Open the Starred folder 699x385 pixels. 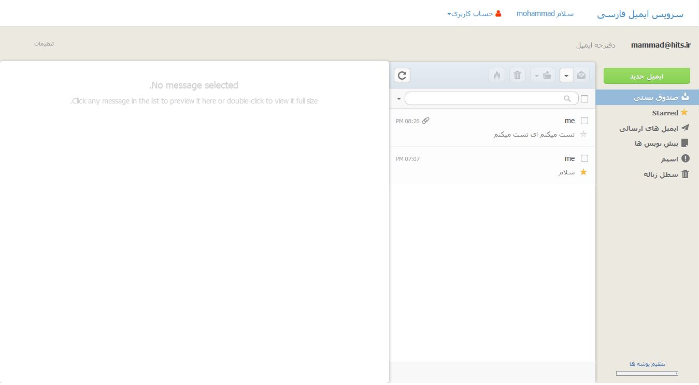(x=665, y=113)
